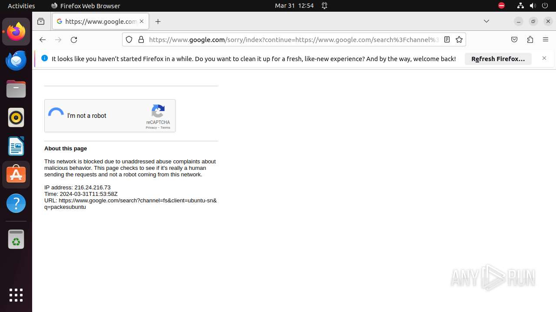Focus the URL address bar
Viewport: 556px width, 312px height.
293,39
